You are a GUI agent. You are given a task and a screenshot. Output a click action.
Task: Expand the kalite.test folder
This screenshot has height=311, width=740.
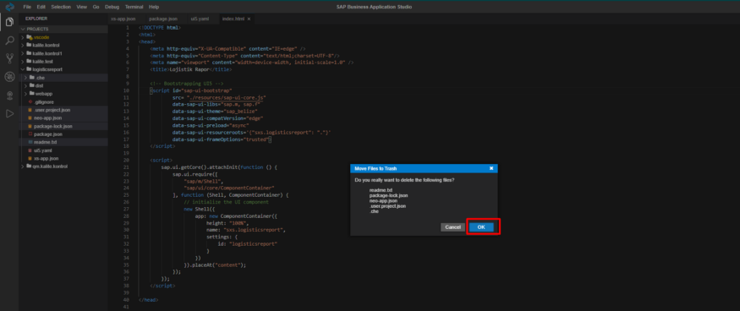coord(23,61)
